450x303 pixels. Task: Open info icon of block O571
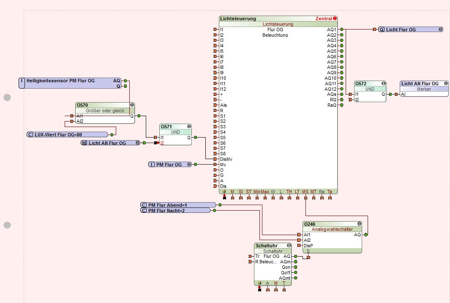(x=189, y=127)
